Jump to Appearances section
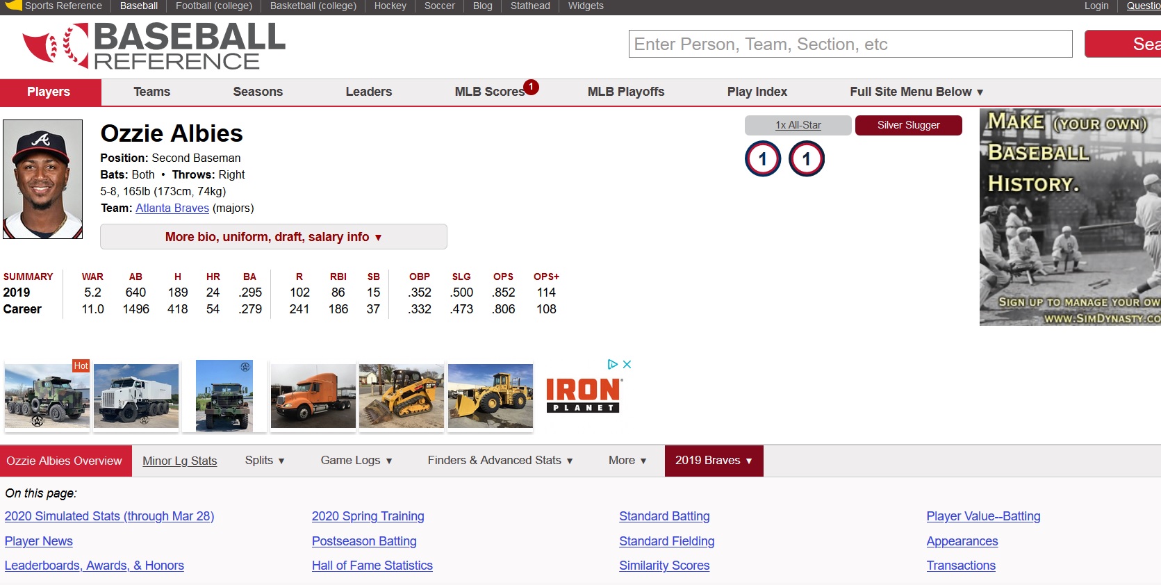 click(x=962, y=541)
